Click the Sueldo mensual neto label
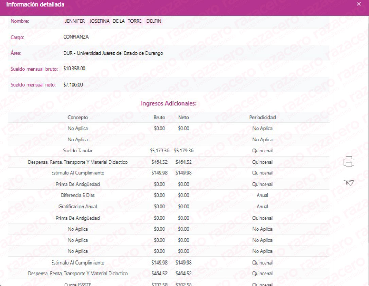The height and width of the screenshot is (286, 369). click(33, 85)
